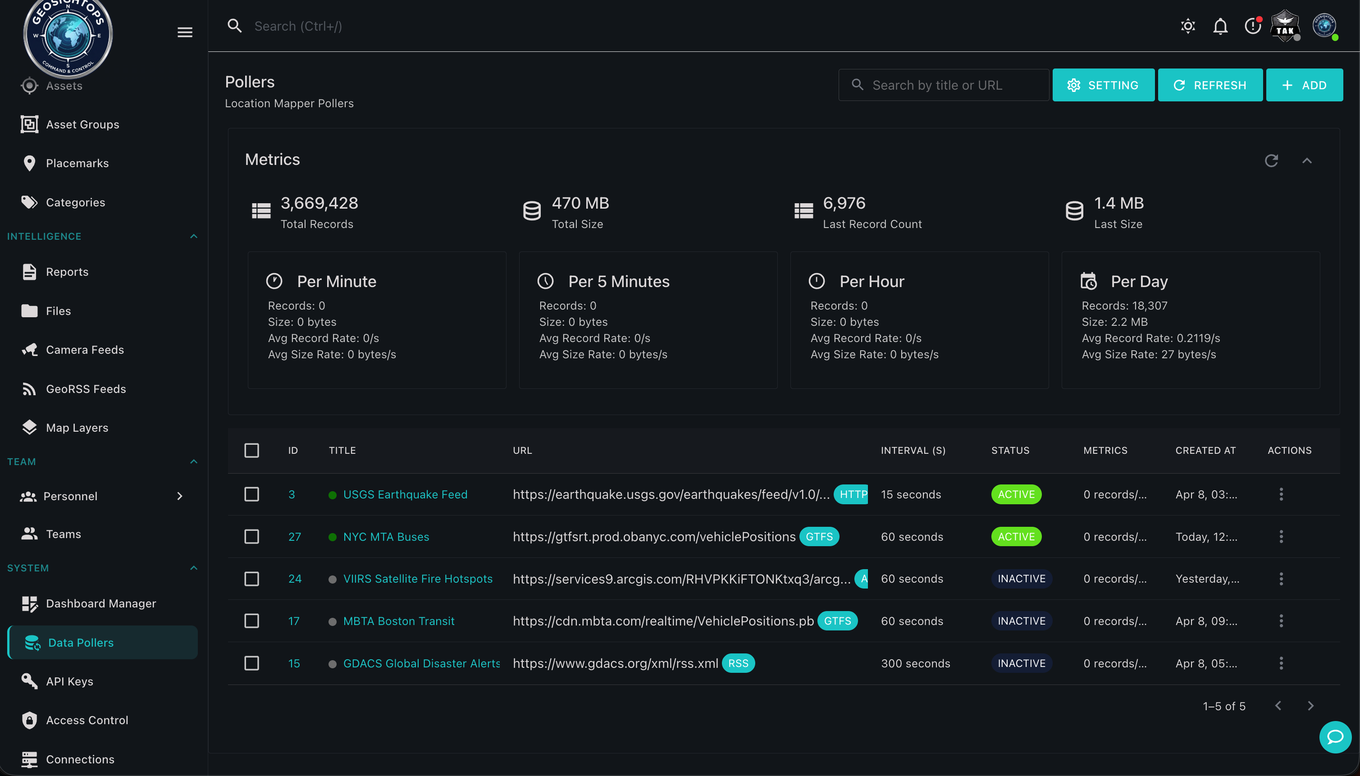This screenshot has width=1360, height=776.
Task: Click the SETTING button
Action: [x=1103, y=85]
